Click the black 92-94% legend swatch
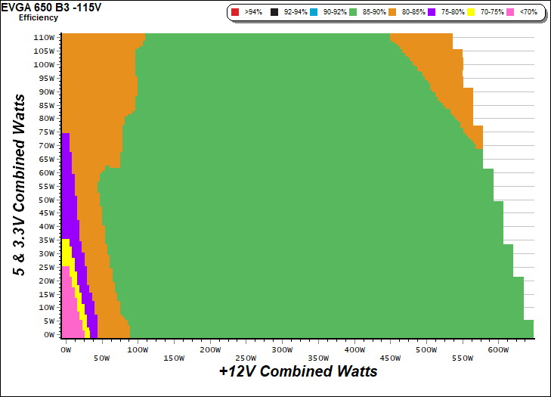The image size is (551, 397). point(274,13)
